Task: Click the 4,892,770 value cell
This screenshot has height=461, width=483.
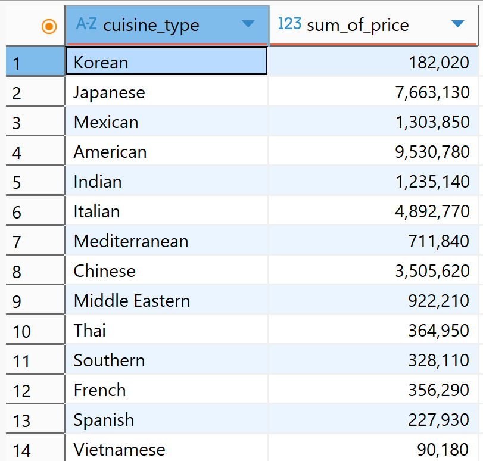Action: pos(373,210)
